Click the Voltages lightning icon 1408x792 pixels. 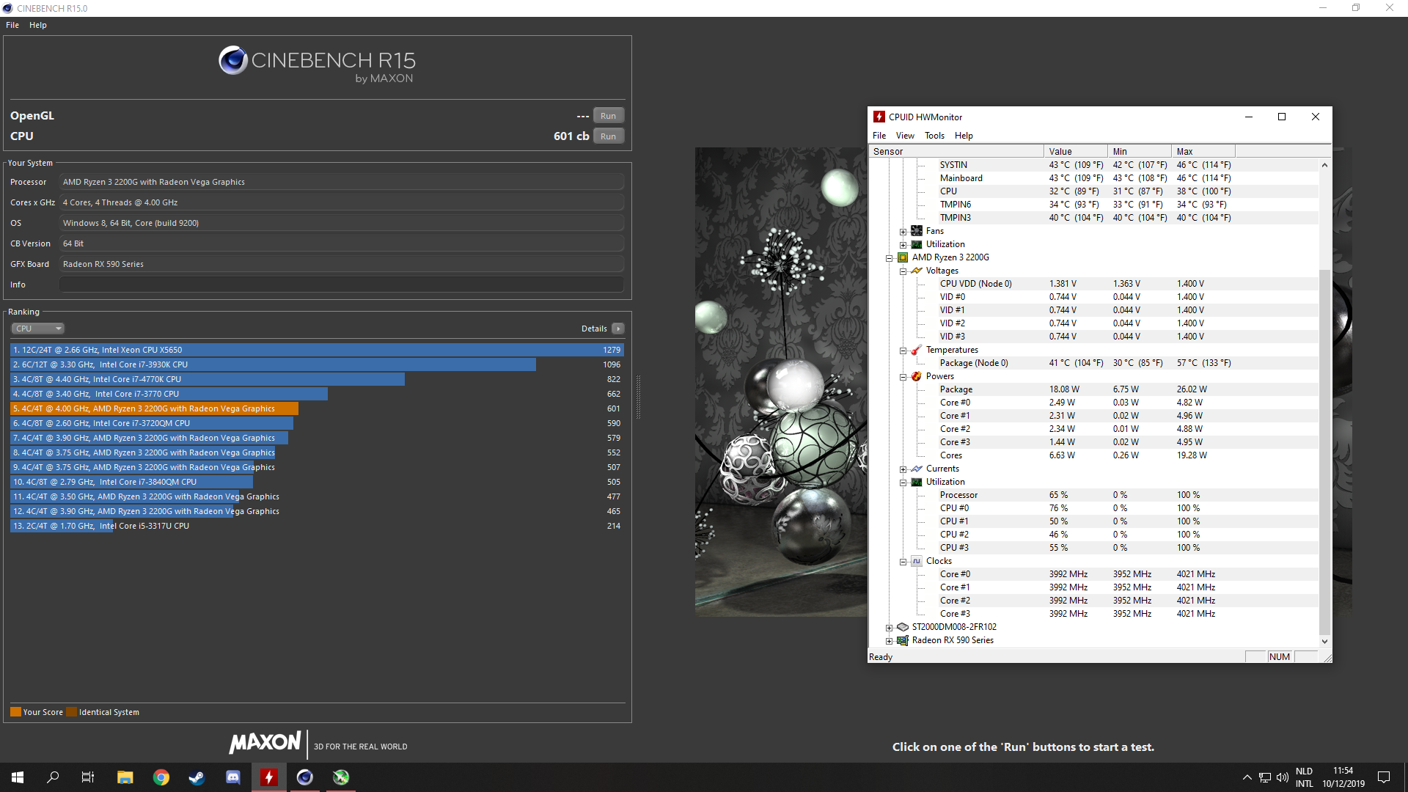(917, 271)
